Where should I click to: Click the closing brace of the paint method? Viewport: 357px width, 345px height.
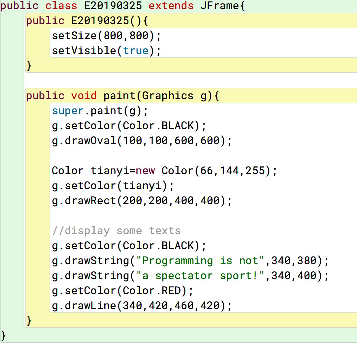[29, 320]
